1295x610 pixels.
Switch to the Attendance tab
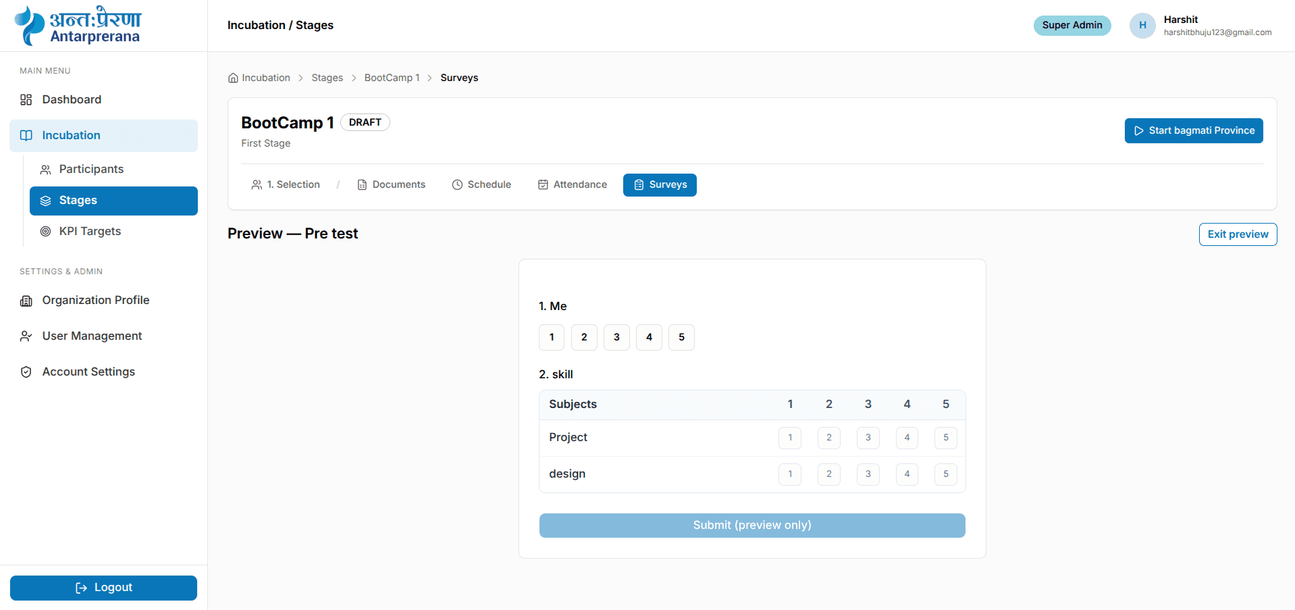[573, 185]
